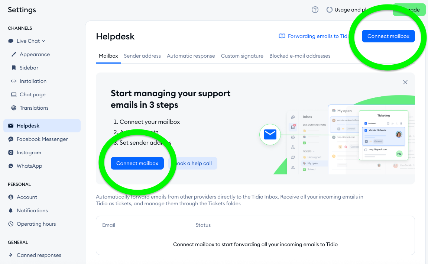The width and height of the screenshot is (428, 264).
Task: Click the Sidebar bookmark icon
Action: [14, 68]
